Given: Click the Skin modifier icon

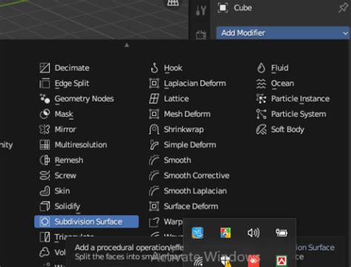Looking at the screenshot, I should (x=44, y=191).
